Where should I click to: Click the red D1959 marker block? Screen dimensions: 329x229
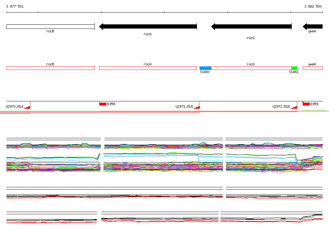(306, 104)
